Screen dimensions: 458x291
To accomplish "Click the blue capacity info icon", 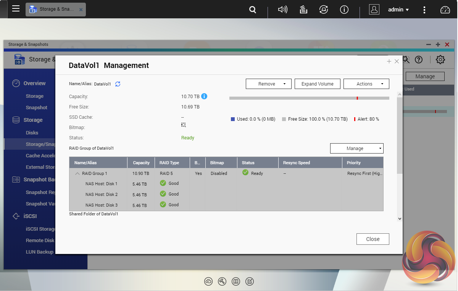I will [204, 97].
